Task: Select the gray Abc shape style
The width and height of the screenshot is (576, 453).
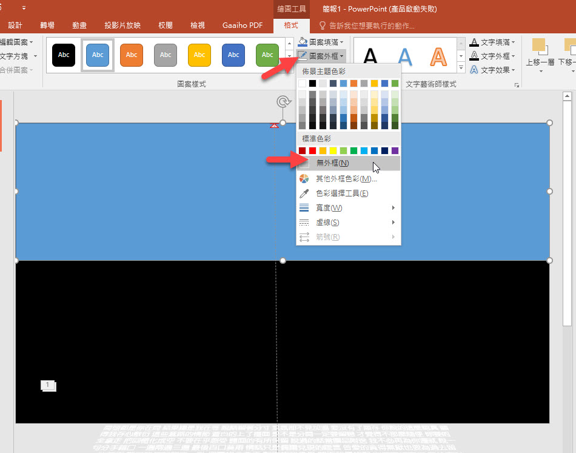Action: (166, 55)
